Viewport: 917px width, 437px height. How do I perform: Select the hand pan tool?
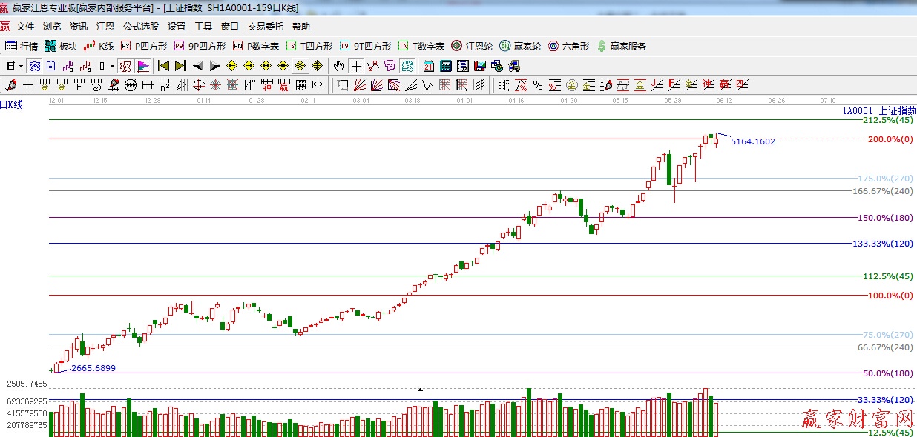339,66
